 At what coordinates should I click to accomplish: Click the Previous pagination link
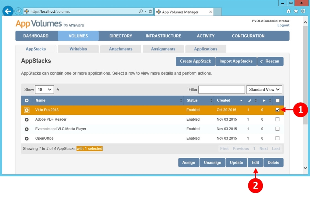click(241, 148)
